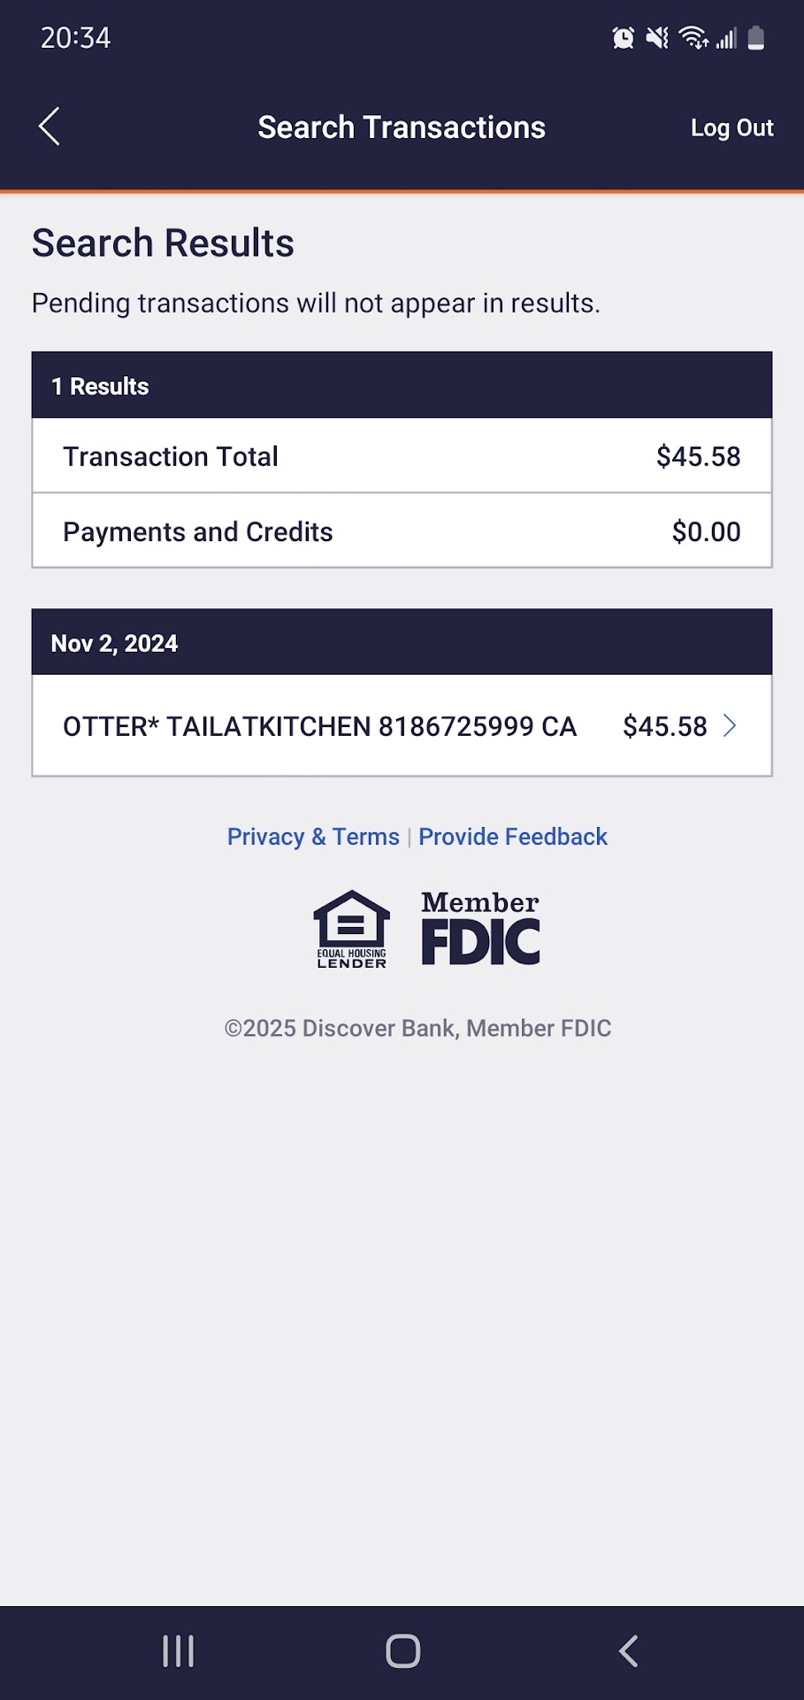Tap the alarm icon in the status bar
Image resolution: width=804 pixels, height=1700 pixels.
[624, 38]
